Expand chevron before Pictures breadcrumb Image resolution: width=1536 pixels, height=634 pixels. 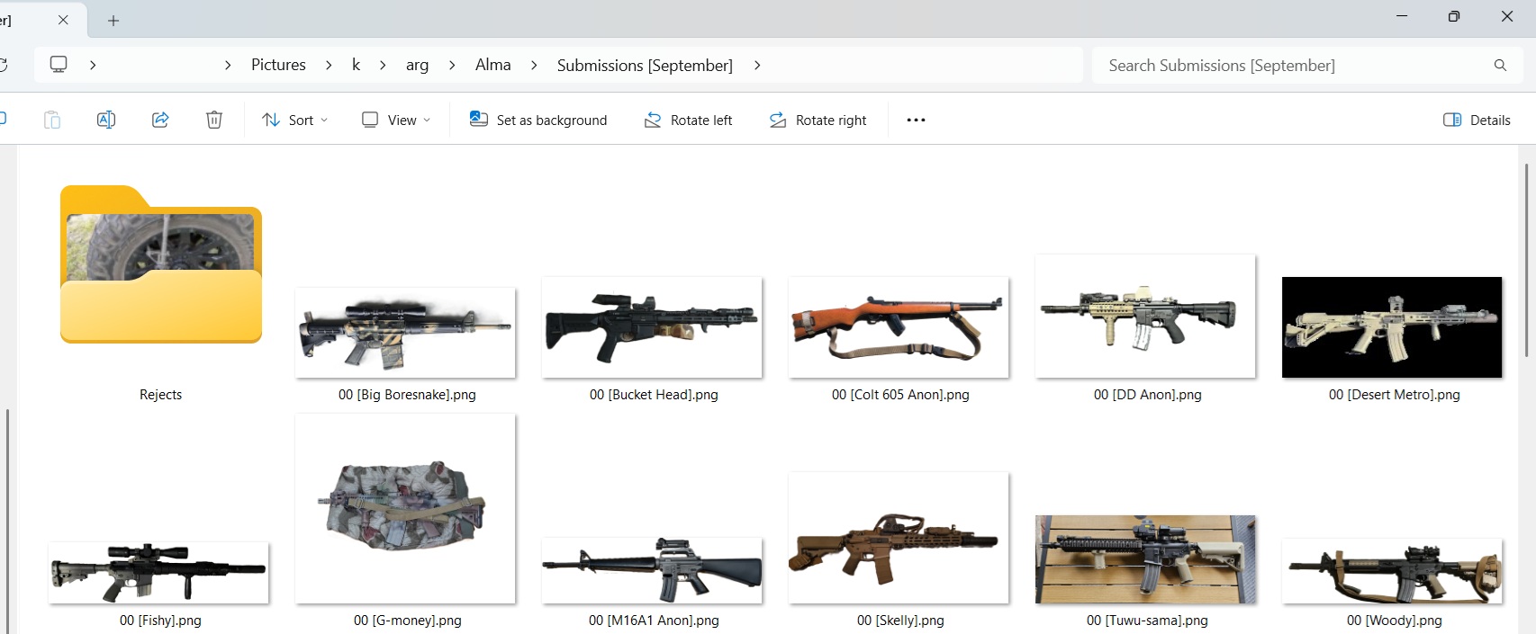(x=228, y=65)
